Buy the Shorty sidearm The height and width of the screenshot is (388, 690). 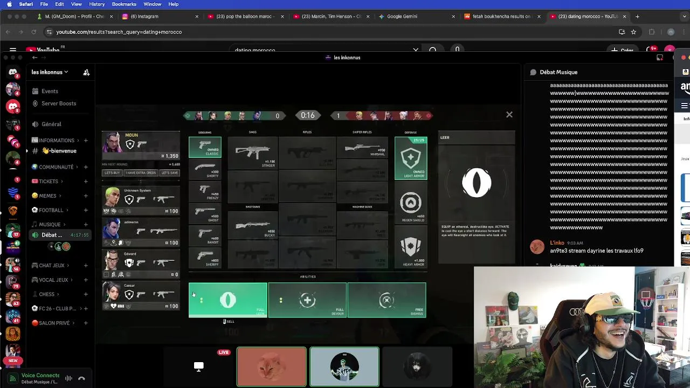(205, 169)
